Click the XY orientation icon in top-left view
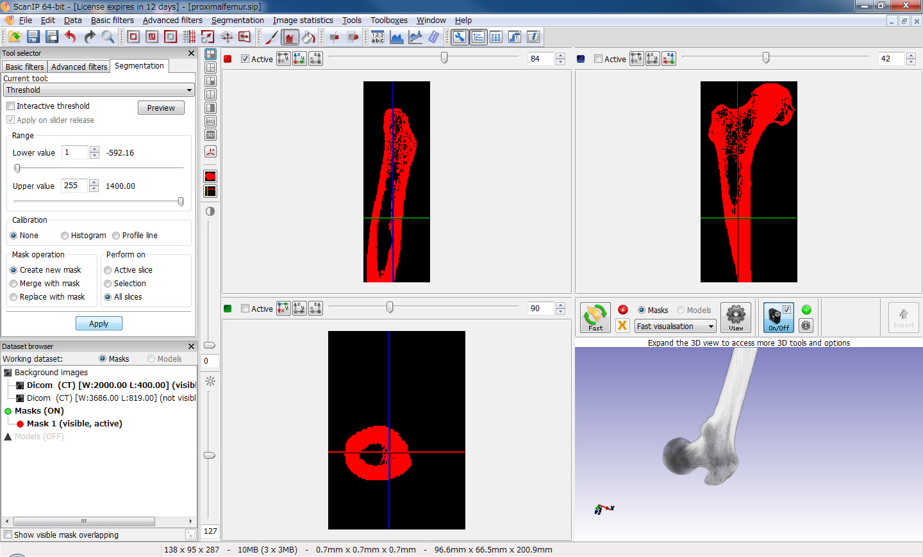Screen dimensions: 923x557 click(283, 59)
